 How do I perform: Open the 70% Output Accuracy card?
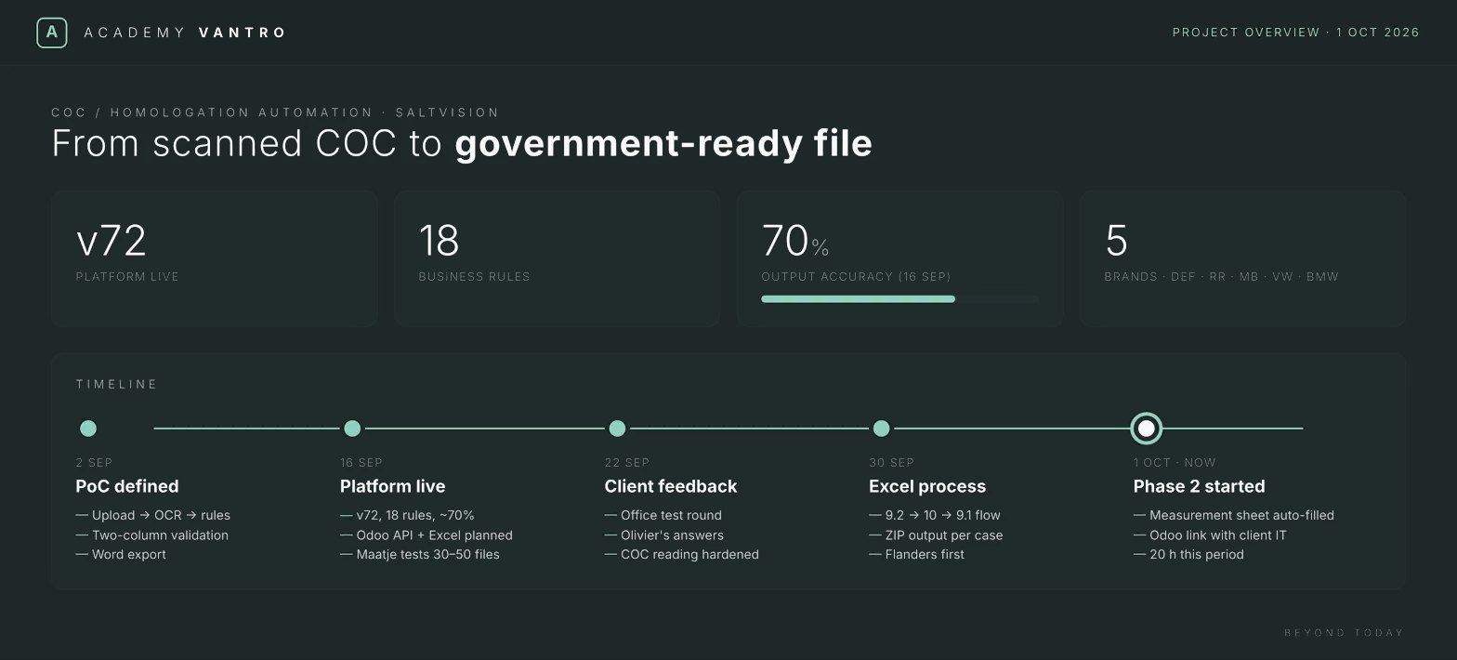coord(900,258)
